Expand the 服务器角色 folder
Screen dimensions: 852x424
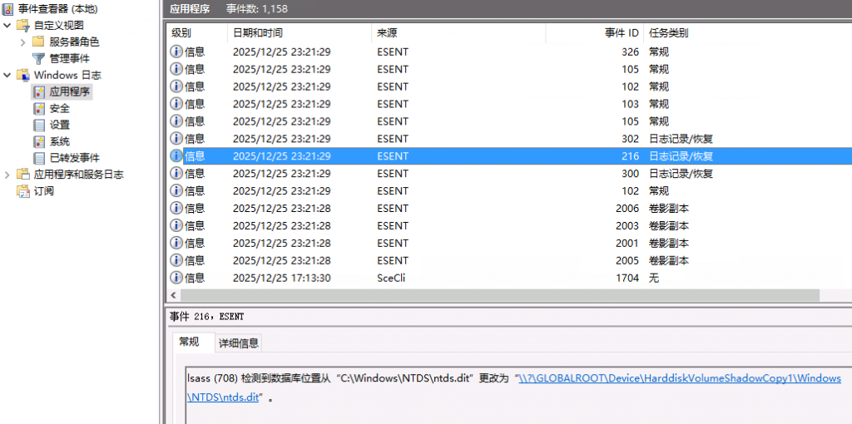point(22,42)
